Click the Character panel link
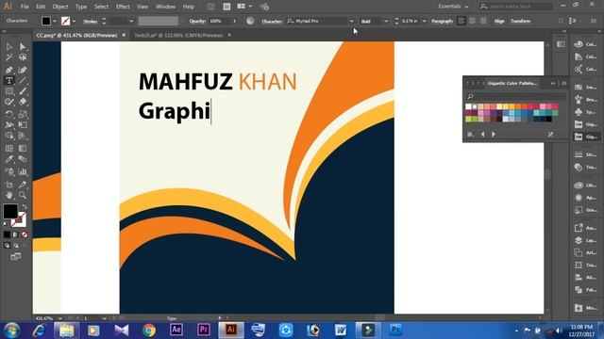This screenshot has height=339, width=604. coord(272,21)
